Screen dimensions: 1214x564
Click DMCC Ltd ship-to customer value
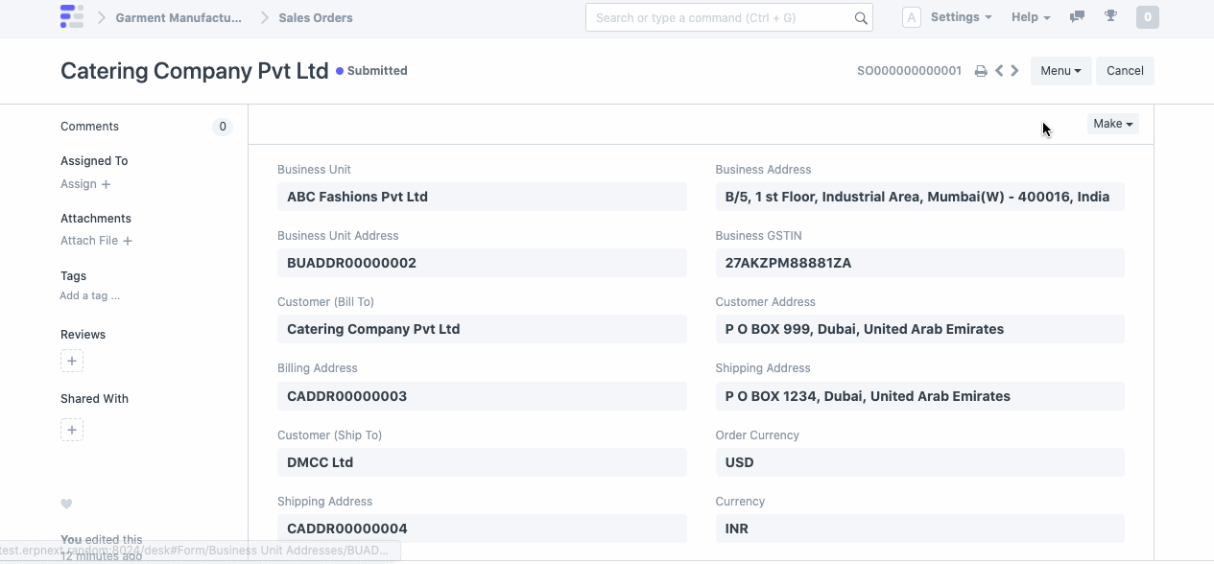tap(482, 462)
